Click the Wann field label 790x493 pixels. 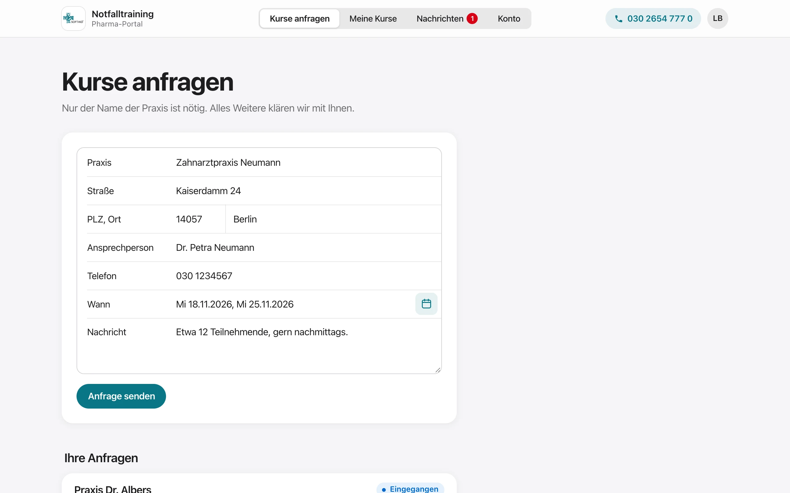point(98,304)
